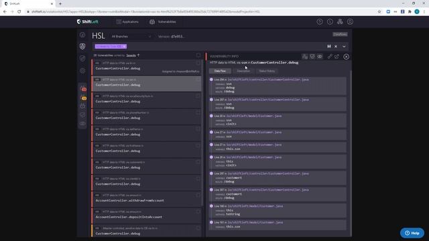Select the vulnerabilities shield icon in sidebar
This screenshot has width=429, height=241.
[x=82, y=46]
